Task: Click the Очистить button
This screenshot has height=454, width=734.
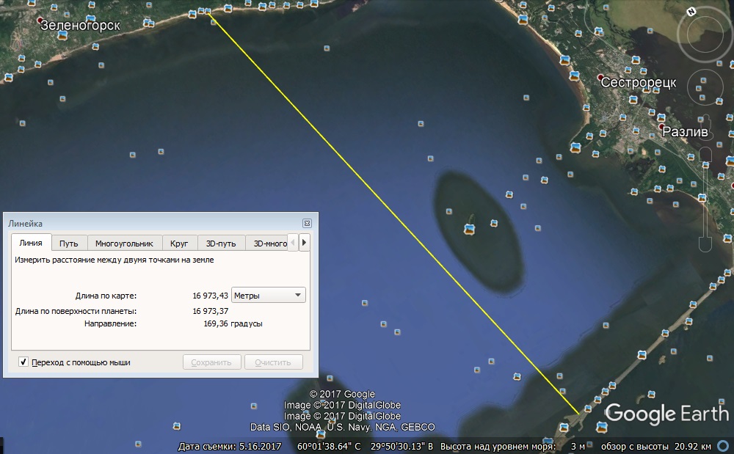Action: coord(273,362)
